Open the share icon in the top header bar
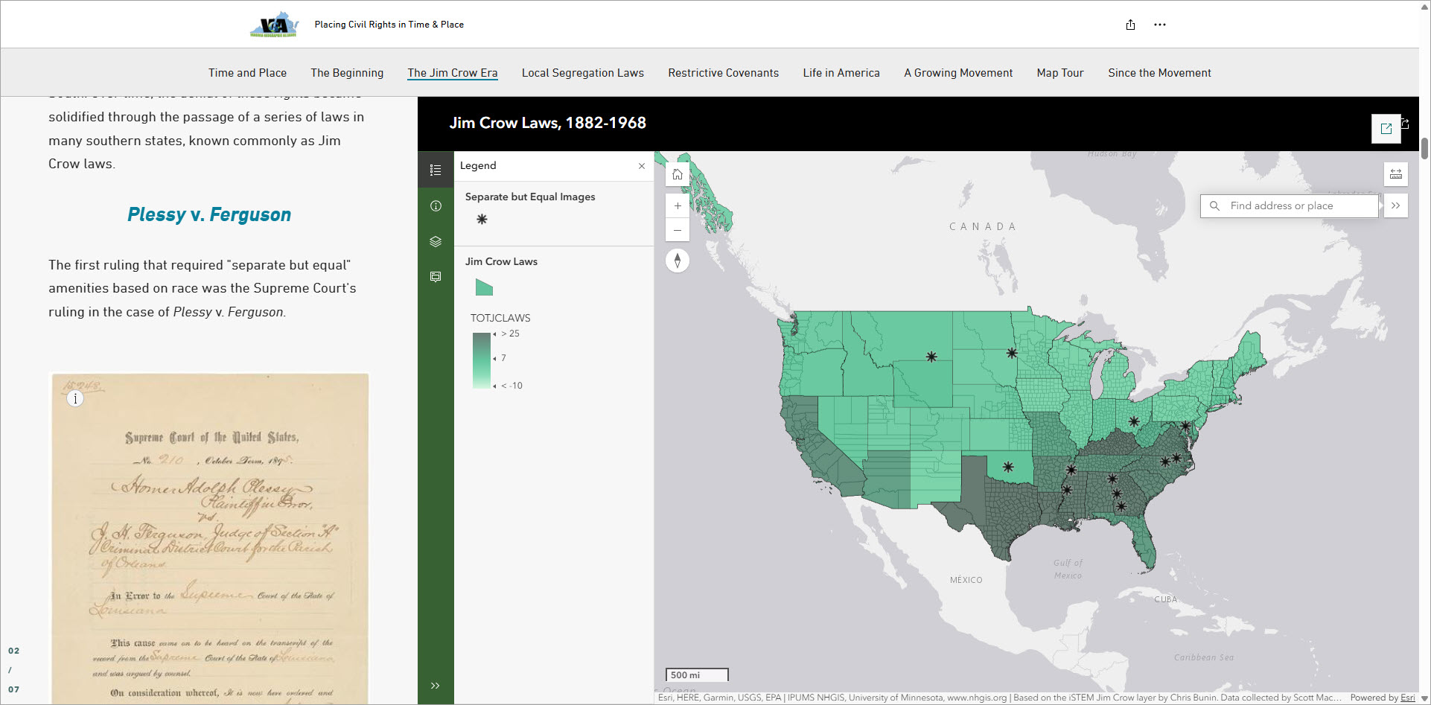The width and height of the screenshot is (1431, 705). 1130,24
